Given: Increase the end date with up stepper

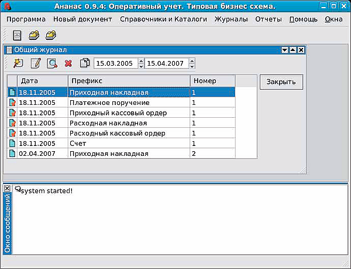Looking at the screenshot, I should tap(192, 61).
